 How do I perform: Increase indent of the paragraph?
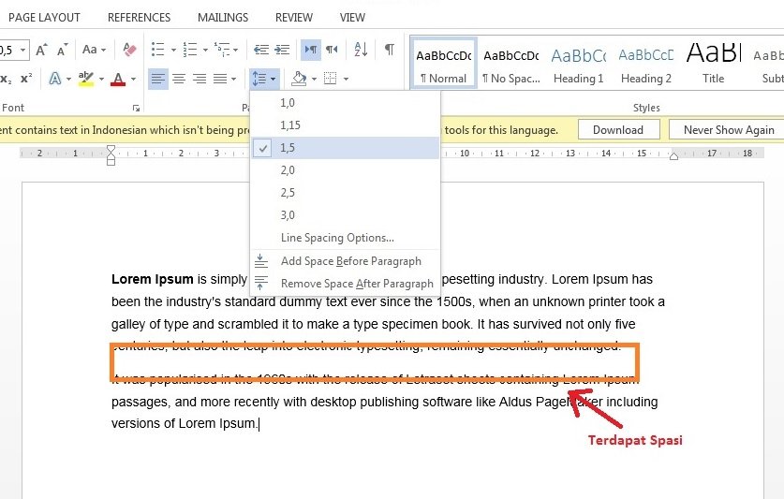(281, 50)
